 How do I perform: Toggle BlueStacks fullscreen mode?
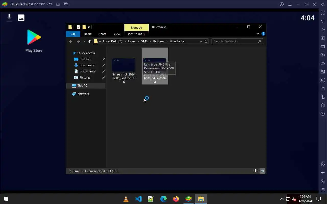[x=323, y=13]
